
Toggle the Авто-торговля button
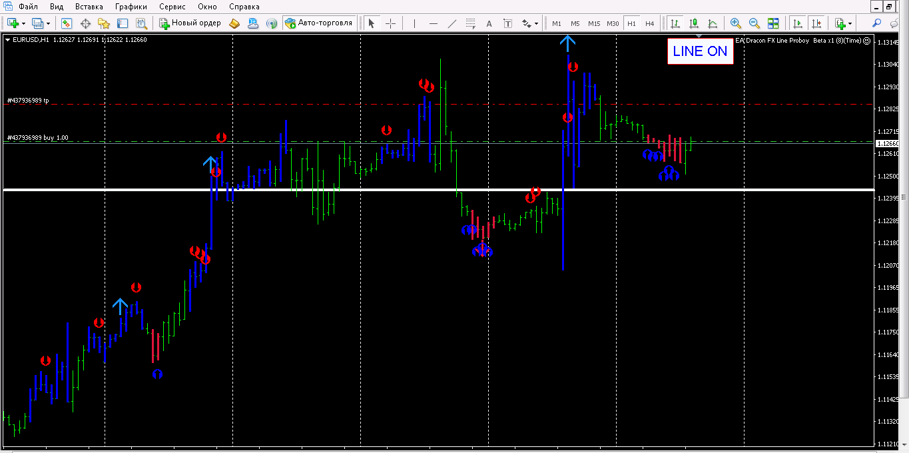319,23
